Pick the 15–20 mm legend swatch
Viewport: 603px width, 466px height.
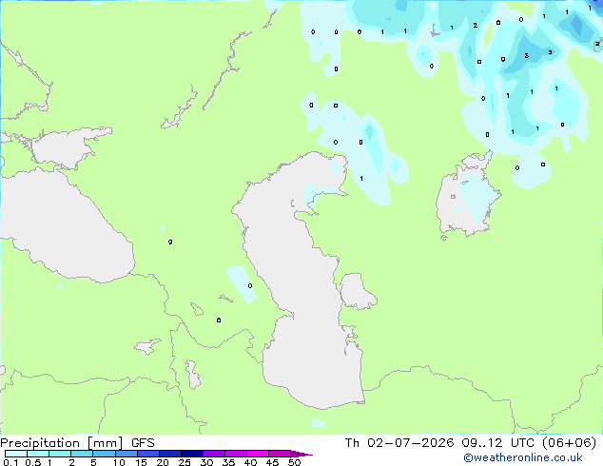(x=147, y=454)
